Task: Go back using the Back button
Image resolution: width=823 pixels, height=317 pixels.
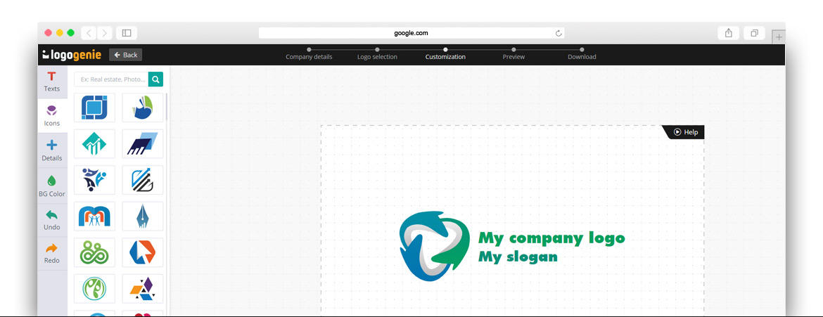Action: [x=125, y=55]
